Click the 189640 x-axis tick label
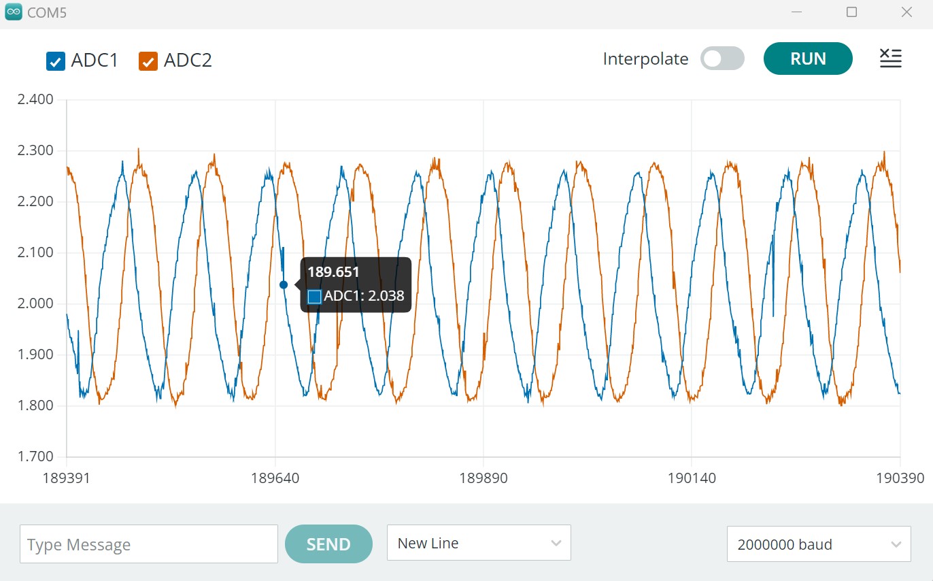933x581 pixels. click(275, 478)
